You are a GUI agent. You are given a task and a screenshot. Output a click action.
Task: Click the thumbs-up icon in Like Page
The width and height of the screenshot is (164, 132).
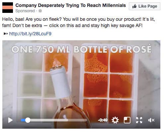tap(134, 6)
